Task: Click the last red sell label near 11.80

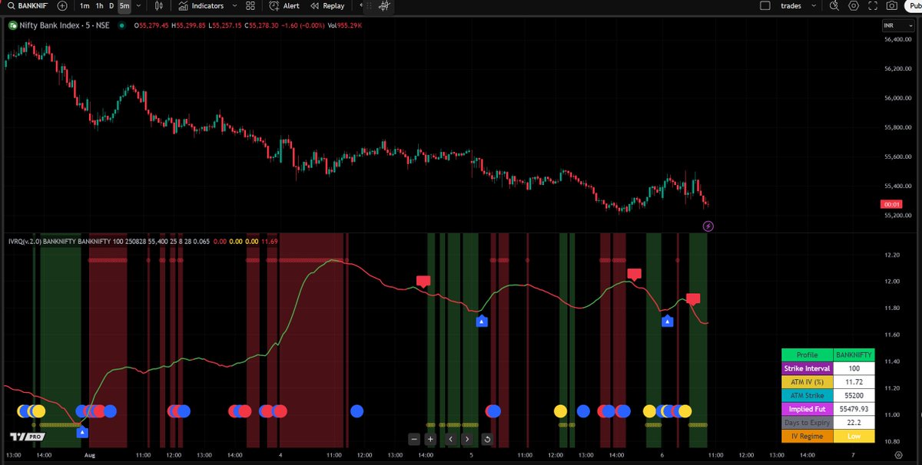Action: pyautogui.click(x=693, y=298)
